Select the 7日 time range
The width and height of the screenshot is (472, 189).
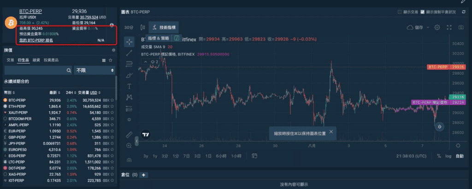point(186,156)
